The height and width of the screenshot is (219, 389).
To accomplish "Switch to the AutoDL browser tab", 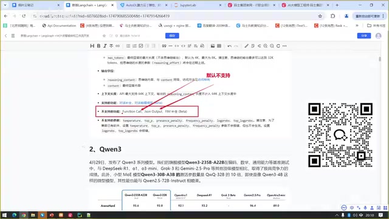I will click(x=143, y=5).
